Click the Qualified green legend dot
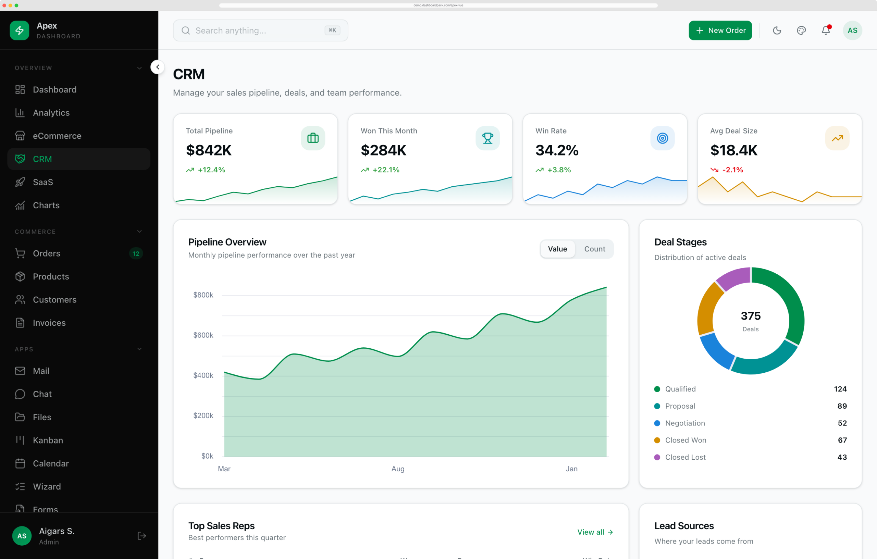 [x=657, y=389]
